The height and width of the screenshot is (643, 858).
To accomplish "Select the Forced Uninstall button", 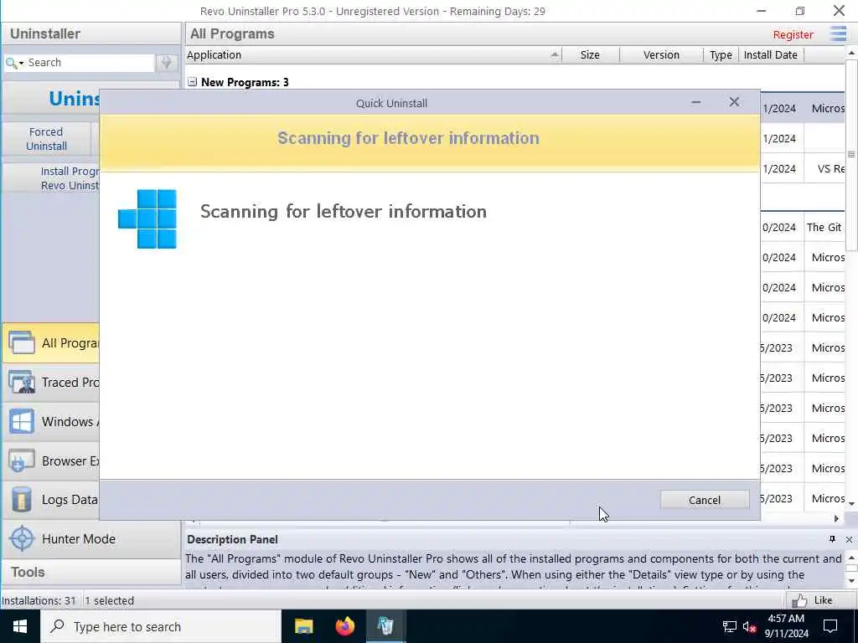I will 47,139.
